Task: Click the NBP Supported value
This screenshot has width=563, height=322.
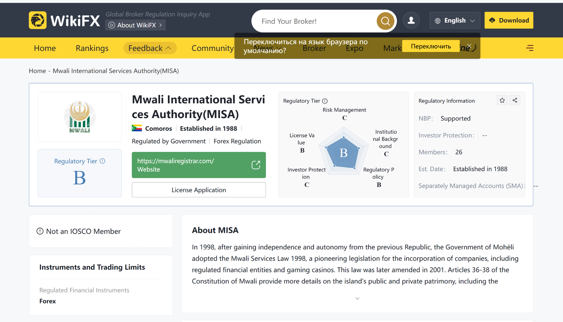Action: point(455,118)
